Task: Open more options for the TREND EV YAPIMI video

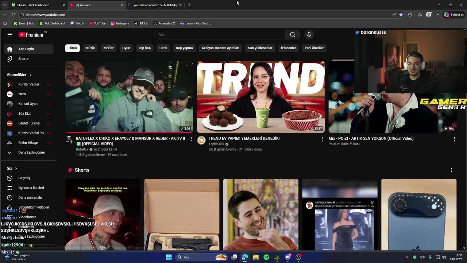Action: (x=323, y=139)
